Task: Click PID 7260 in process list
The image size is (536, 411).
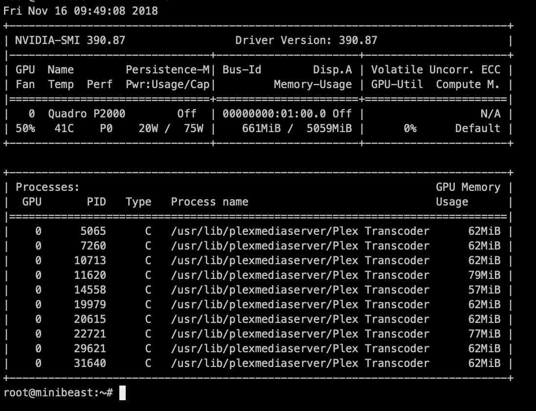Action: [x=94, y=246]
